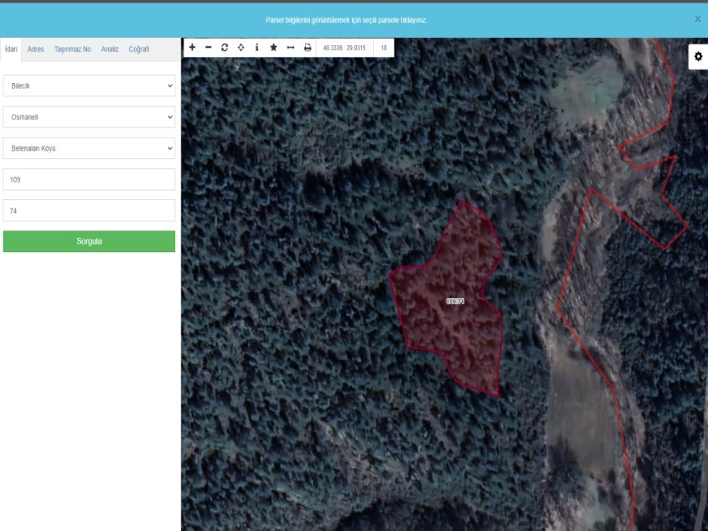Viewport: 708px width, 531px height.
Task: Select the Analiz tab
Action: point(110,49)
